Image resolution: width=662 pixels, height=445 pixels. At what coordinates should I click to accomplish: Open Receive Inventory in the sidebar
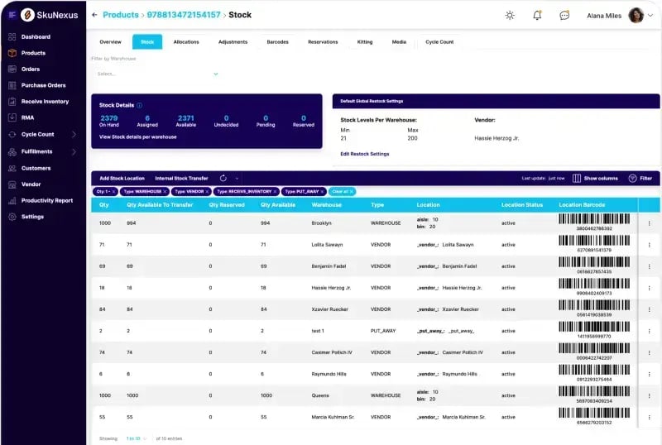pyautogui.click(x=45, y=102)
